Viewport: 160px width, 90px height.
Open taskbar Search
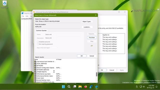point(69,87)
